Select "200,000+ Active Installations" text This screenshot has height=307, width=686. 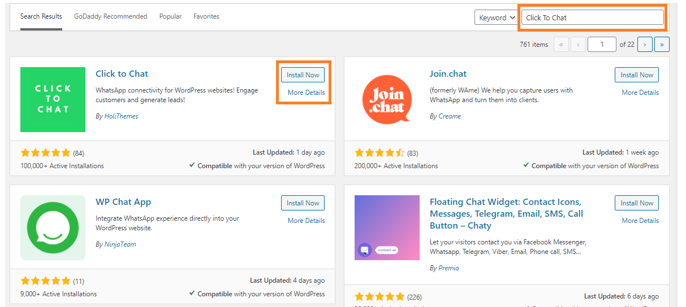(x=396, y=166)
